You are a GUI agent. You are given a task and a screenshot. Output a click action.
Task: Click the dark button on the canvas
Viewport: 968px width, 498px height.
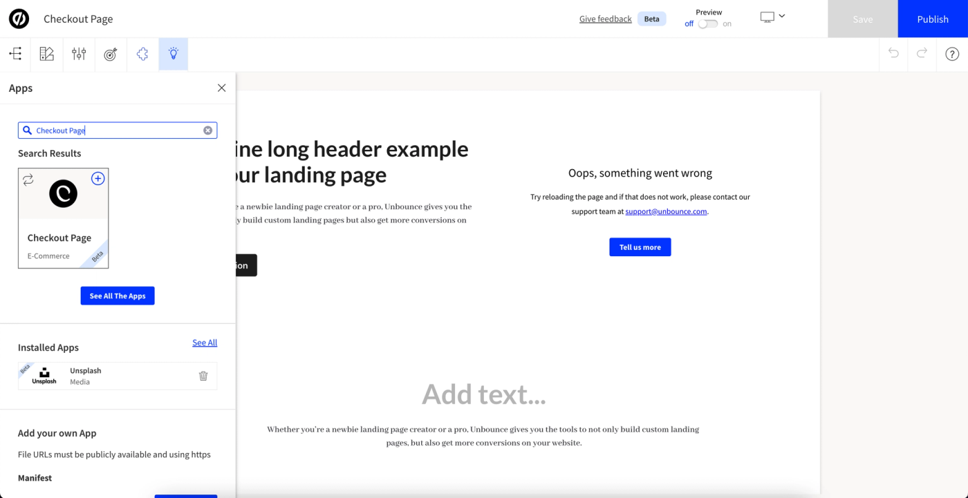pyautogui.click(x=246, y=265)
